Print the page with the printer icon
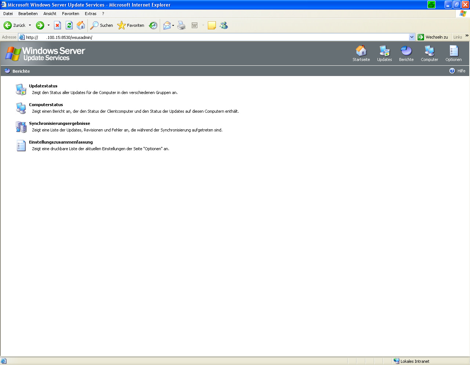Screen dimensions: 470x365 pos(181,25)
